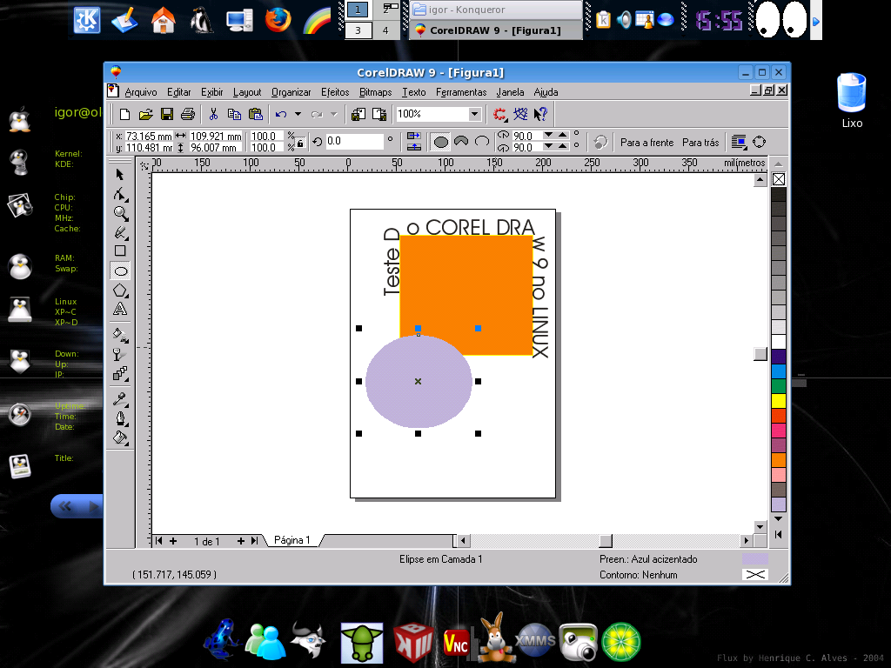Toggle the non-proportional scaling lock
891x668 pixels.
300,144
